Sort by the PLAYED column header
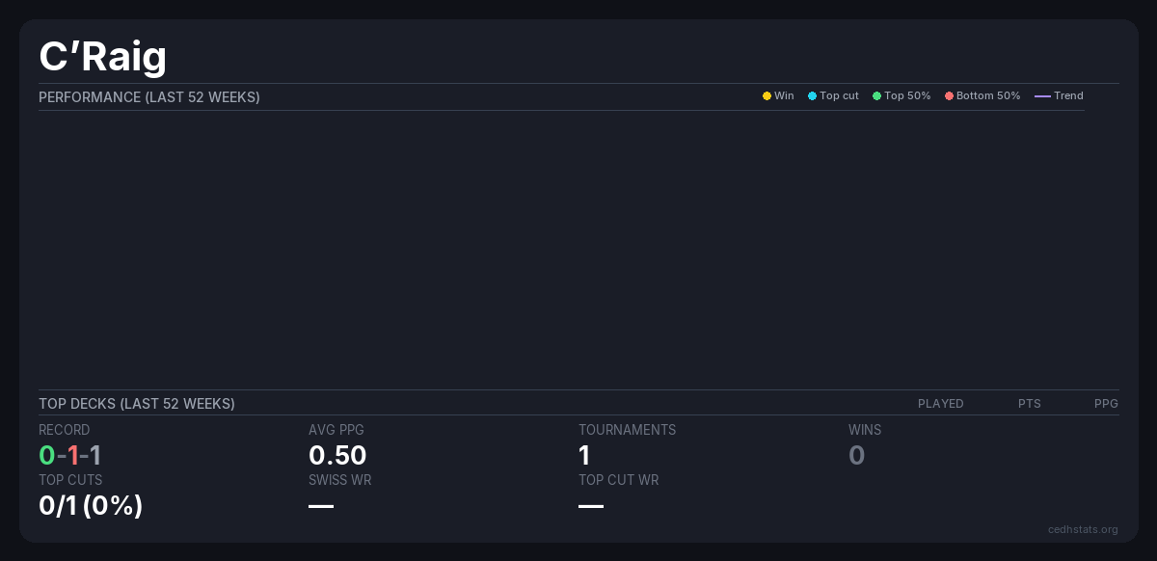The height and width of the screenshot is (561, 1157). [x=940, y=404]
